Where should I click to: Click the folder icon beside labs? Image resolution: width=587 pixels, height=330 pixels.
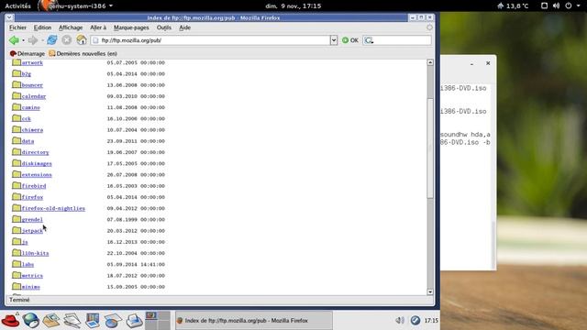17,264
